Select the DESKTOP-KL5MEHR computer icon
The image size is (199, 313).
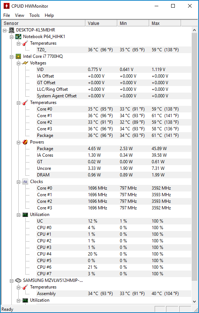pyautogui.click(x=12, y=30)
